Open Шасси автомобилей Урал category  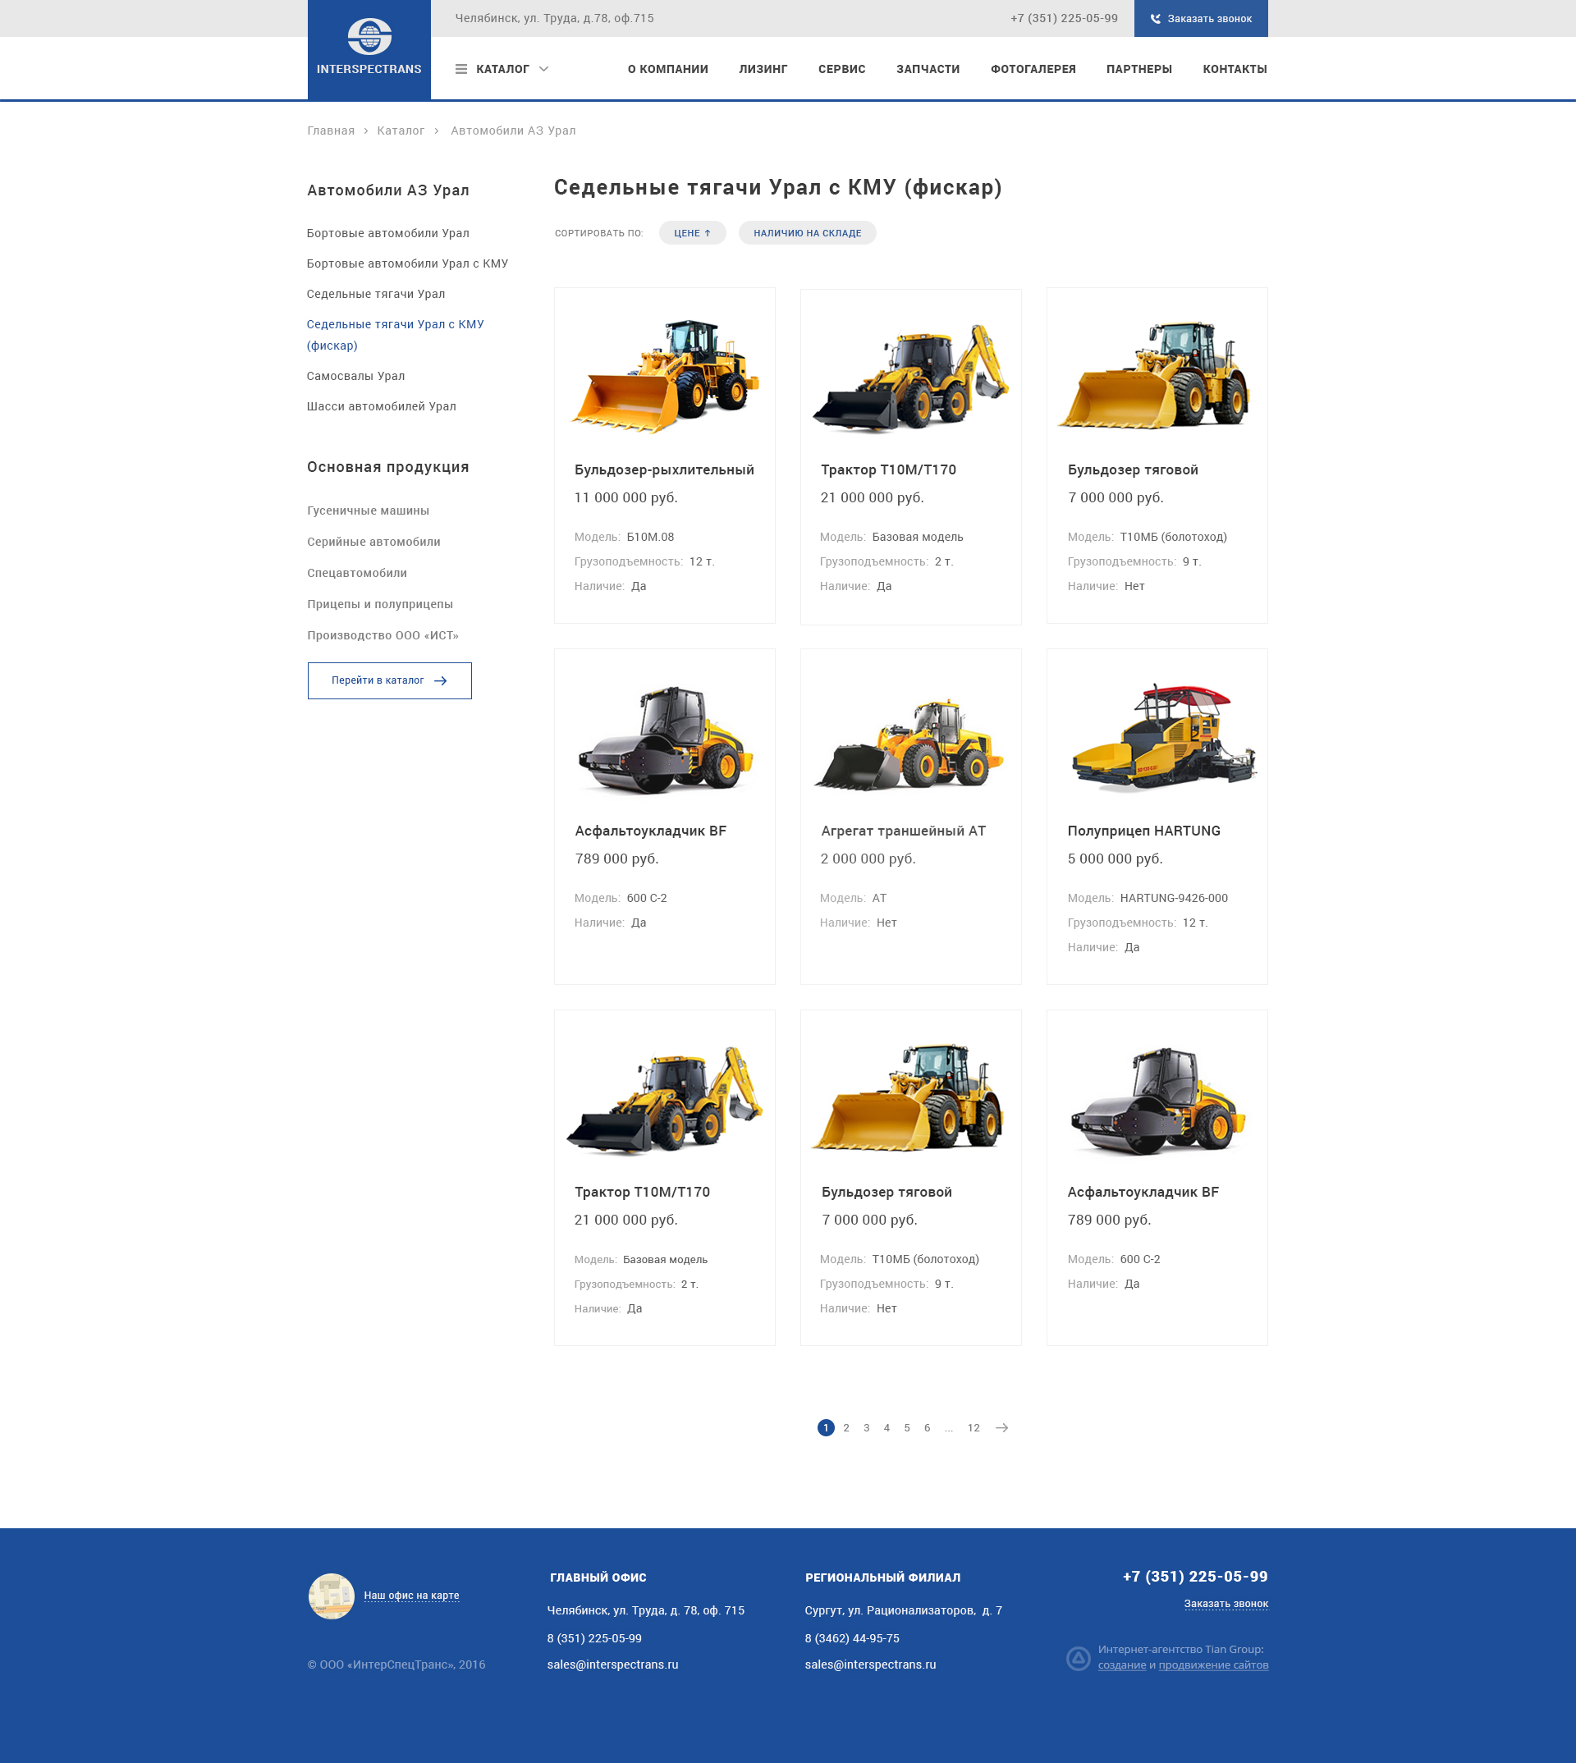pyautogui.click(x=381, y=406)
